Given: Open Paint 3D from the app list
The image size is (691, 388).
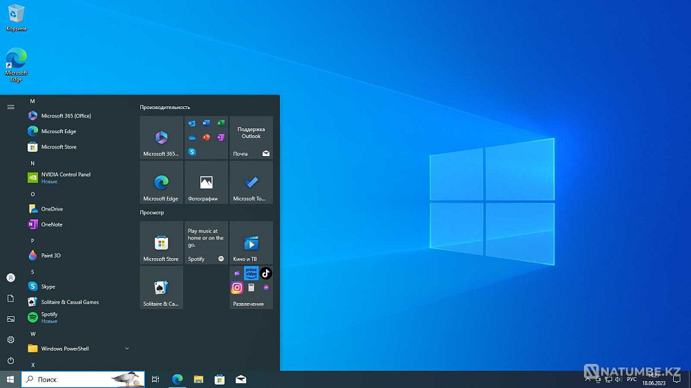Looking at the screenshot, I should [79, 255].
